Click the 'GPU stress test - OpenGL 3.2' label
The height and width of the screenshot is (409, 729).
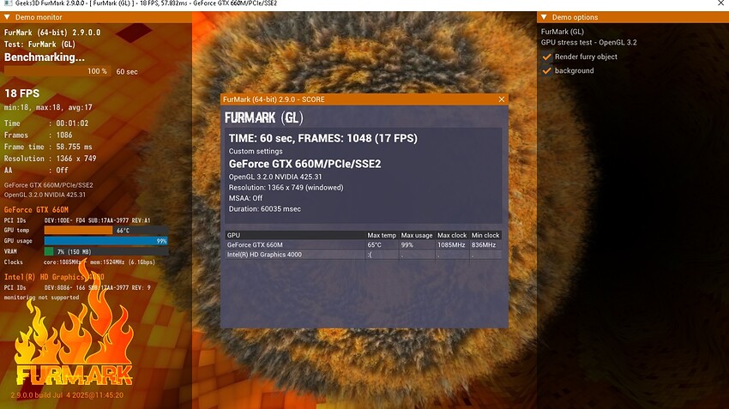point(588,42)
